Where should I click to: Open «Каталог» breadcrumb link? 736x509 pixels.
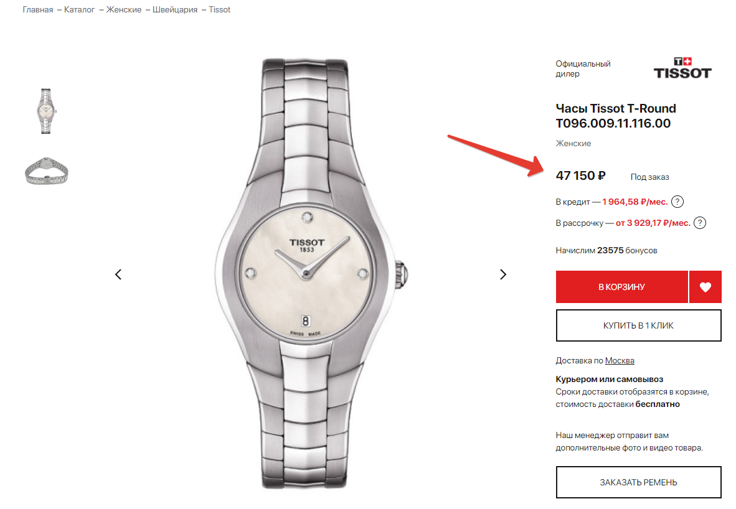(80, 10)
